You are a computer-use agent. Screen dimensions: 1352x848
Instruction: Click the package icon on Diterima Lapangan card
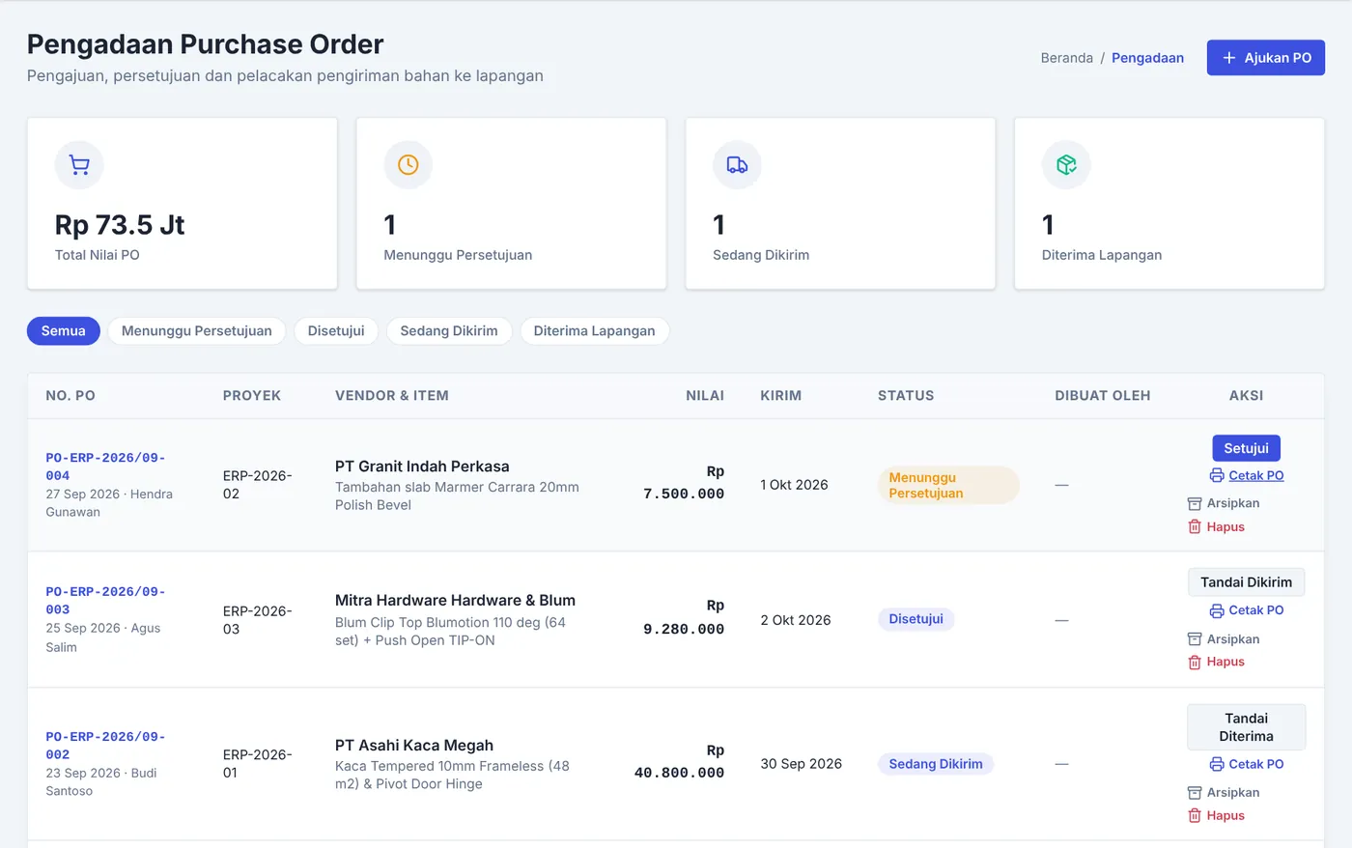pos(1066,165)
